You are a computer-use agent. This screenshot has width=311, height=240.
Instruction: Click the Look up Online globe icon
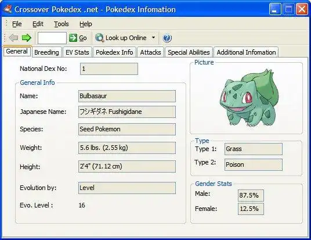pos(100,38)
